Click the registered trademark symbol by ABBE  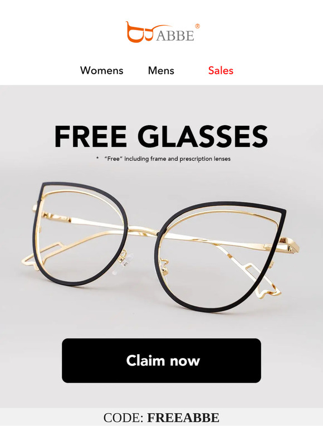click(x=197, y=26)
